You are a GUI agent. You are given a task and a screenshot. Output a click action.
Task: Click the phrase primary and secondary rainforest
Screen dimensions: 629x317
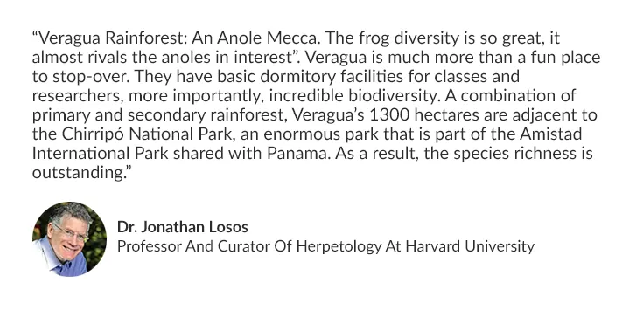[x=159, y=115]
